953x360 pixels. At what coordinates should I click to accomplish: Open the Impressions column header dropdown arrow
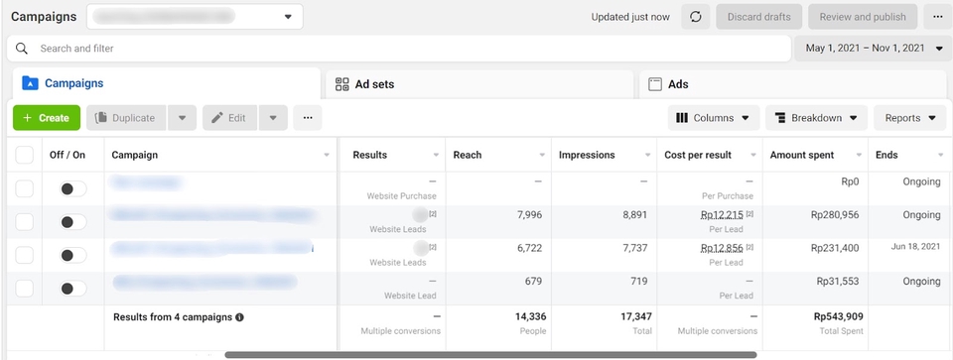tap(648, 156)
